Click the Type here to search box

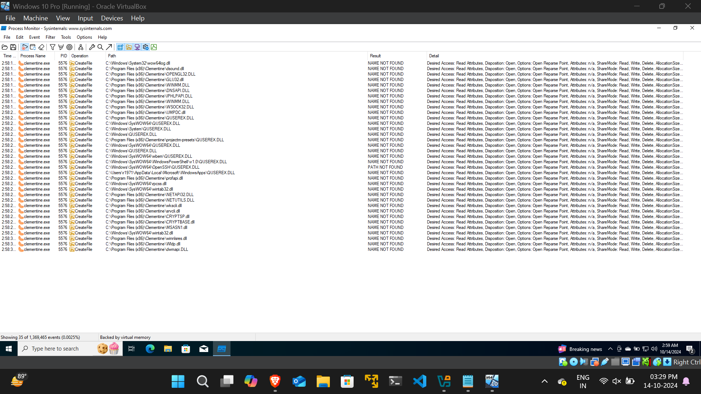[x=55, y=349]
